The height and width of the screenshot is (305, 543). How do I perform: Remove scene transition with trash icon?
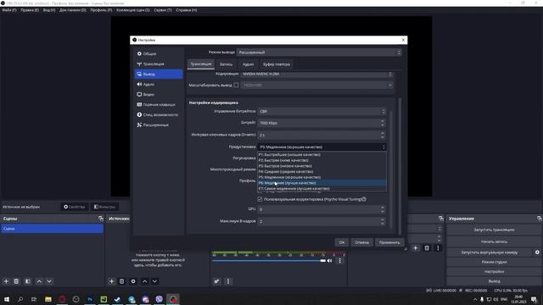click(427, 248)
